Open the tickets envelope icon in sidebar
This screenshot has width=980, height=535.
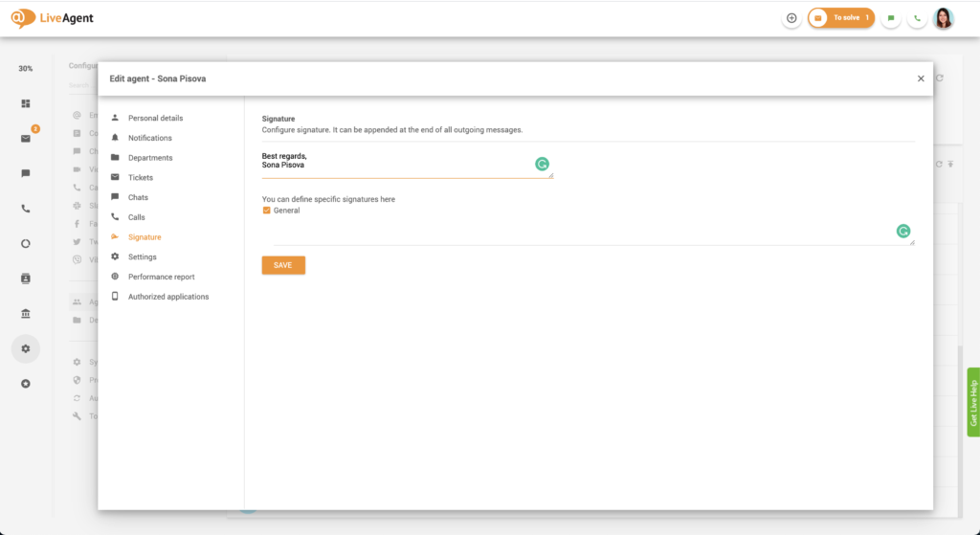pyautogui.click(x=26, y=139)
